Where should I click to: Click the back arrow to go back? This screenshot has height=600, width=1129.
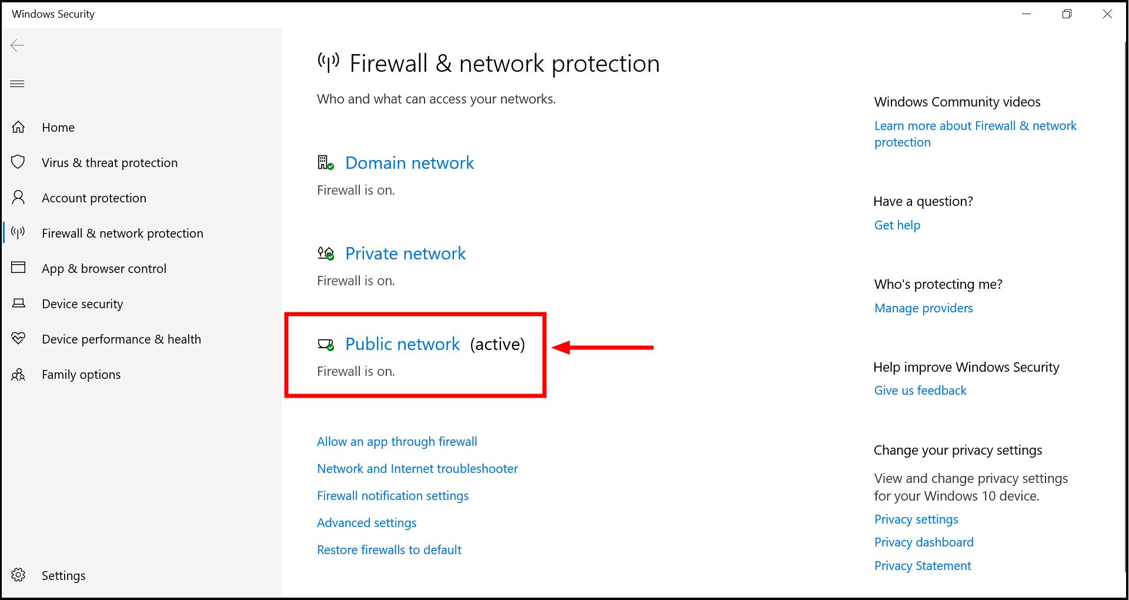point(18,45)
